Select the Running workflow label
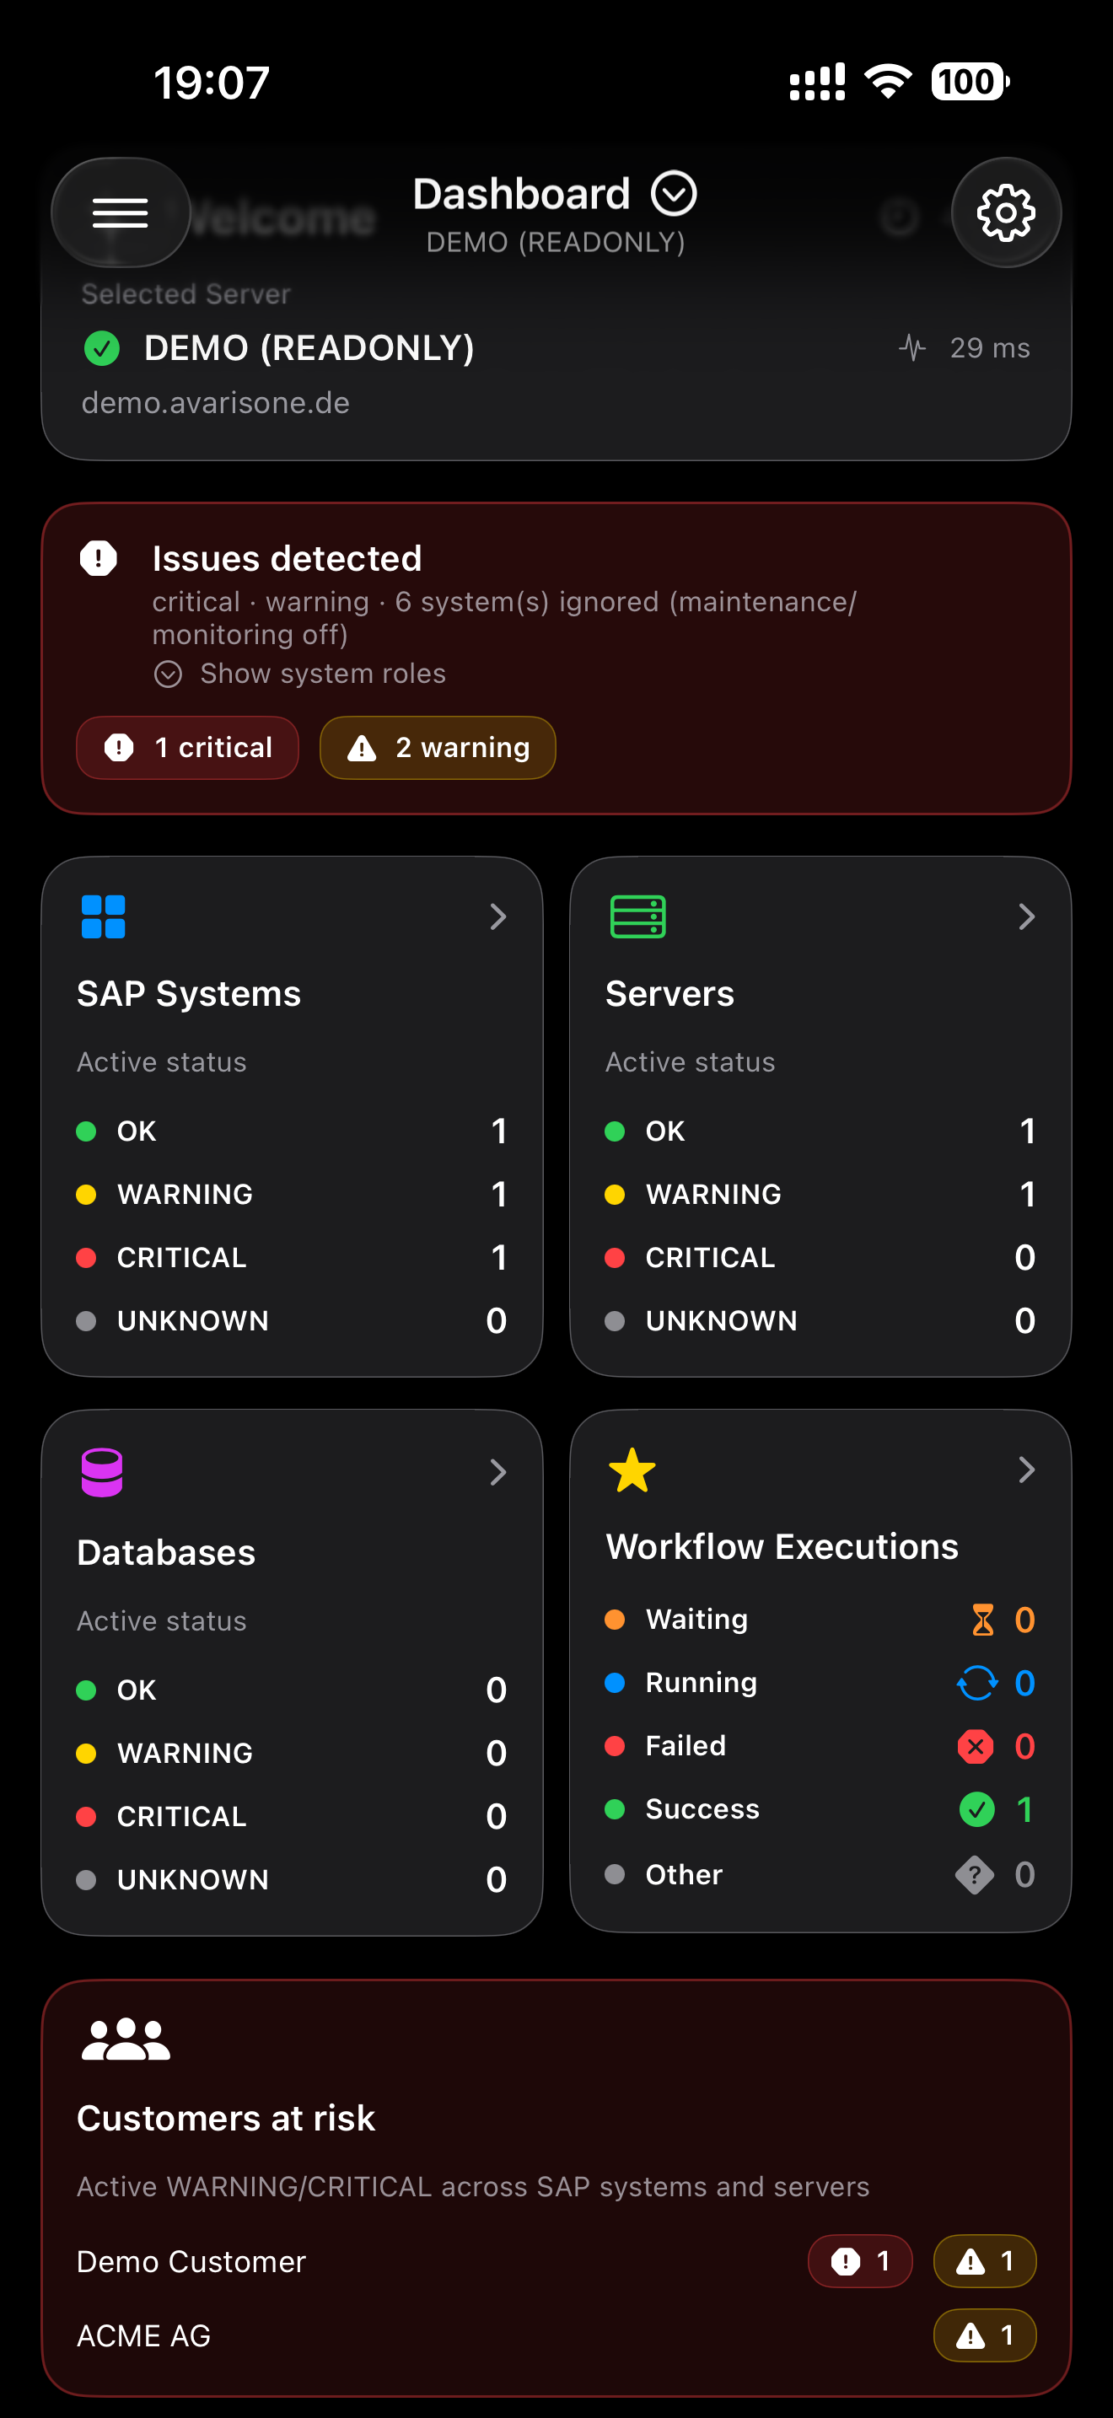The image size is (1113, 2418). click(701, 1683)
